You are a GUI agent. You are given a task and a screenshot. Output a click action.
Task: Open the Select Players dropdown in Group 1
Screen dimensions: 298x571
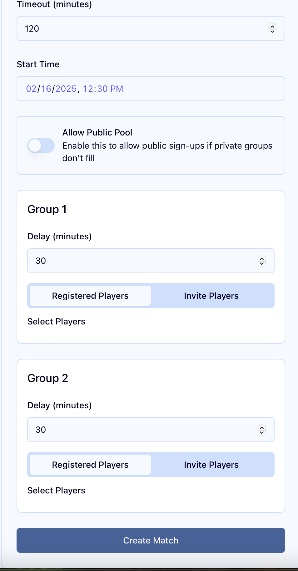56,321
